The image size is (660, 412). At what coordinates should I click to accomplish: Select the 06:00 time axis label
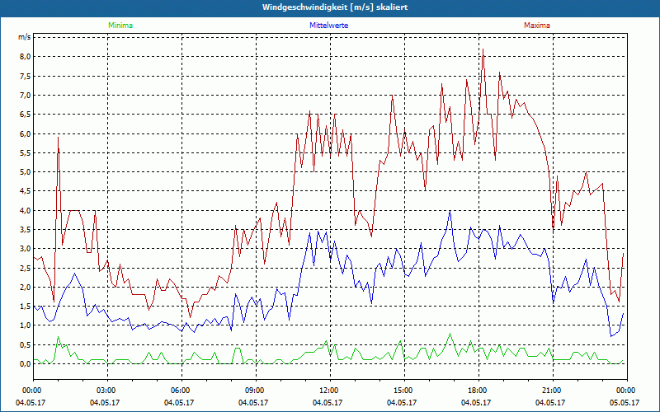[181, 390]
